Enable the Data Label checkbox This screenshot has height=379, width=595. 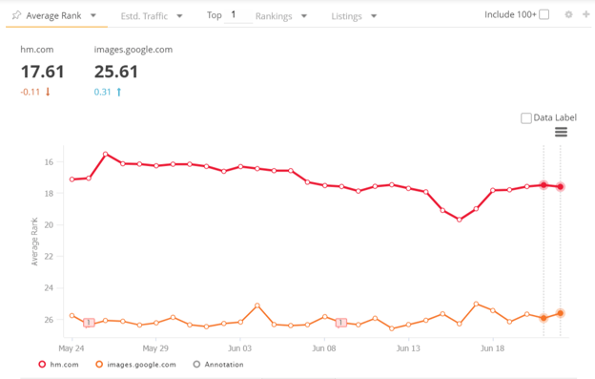[526, 118]
